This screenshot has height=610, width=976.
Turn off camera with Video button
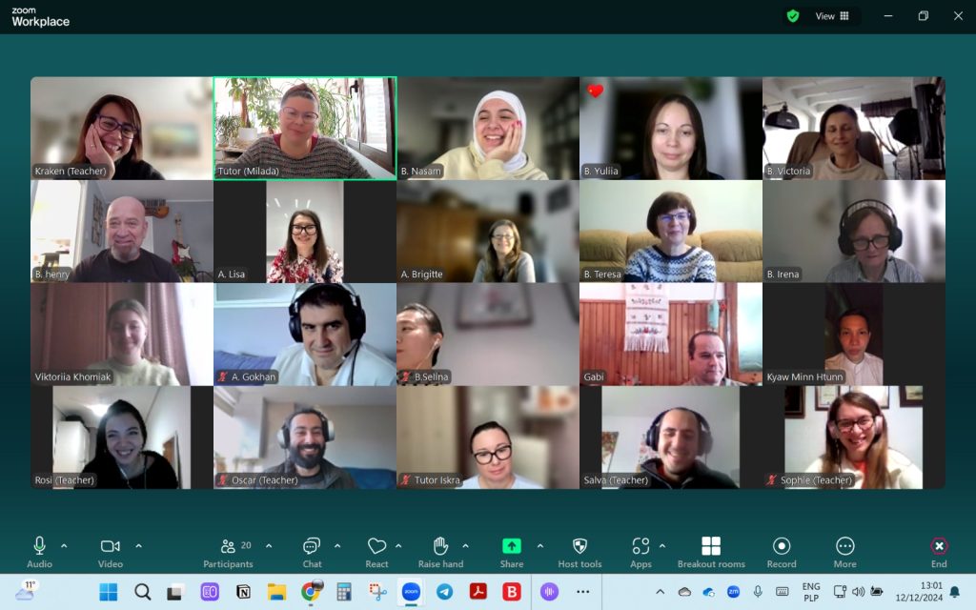pos(111,552)
